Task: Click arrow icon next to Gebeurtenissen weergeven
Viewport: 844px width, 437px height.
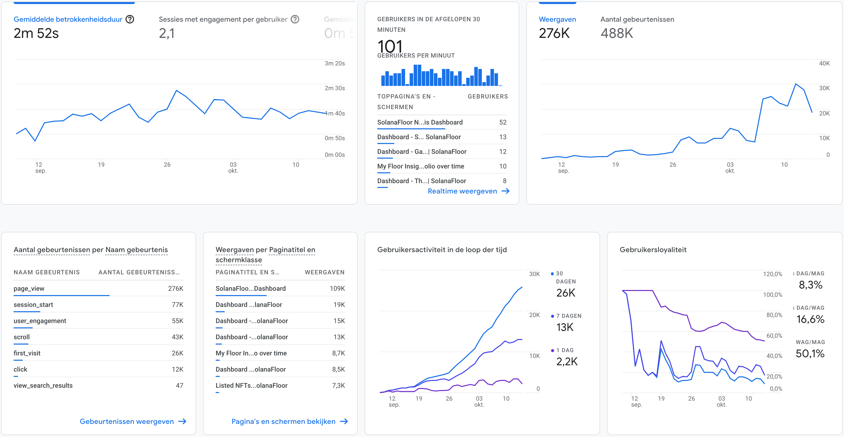Action: (x=182, y=421)
